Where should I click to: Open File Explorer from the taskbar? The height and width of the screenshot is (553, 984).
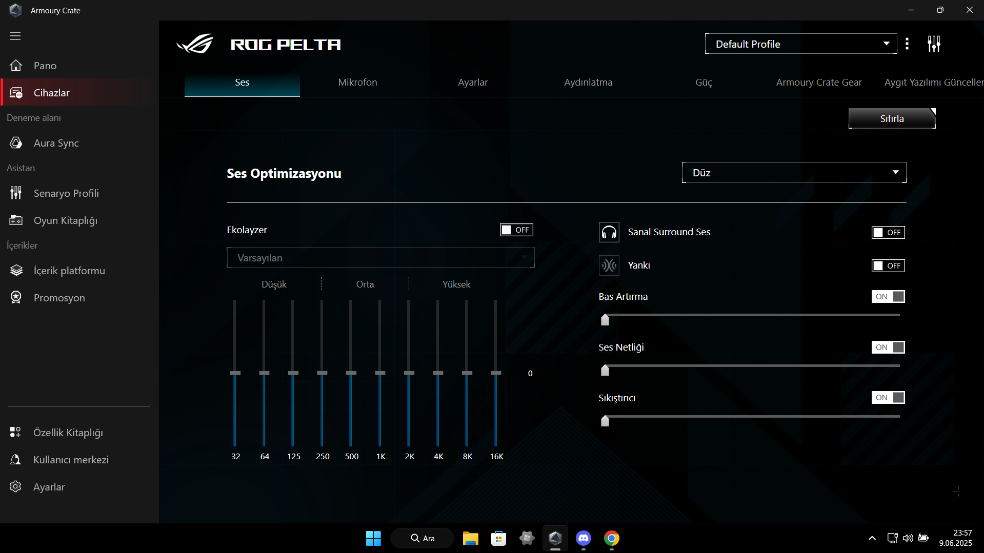click(x=470, y=539)
